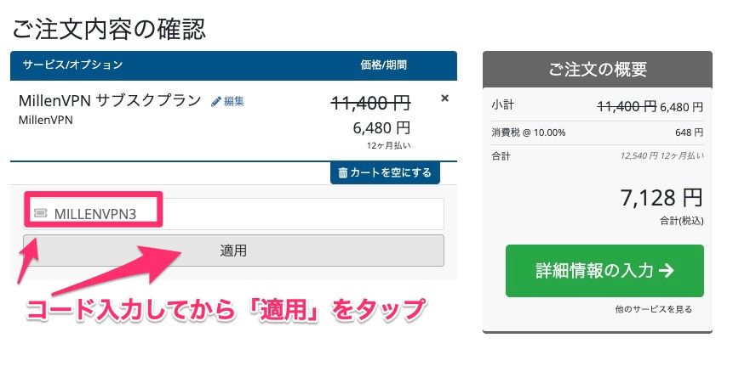The image size is (733, 366).
Task: Proceed with 詳細情報の入力 button
Action: click(x=604, y=271)
